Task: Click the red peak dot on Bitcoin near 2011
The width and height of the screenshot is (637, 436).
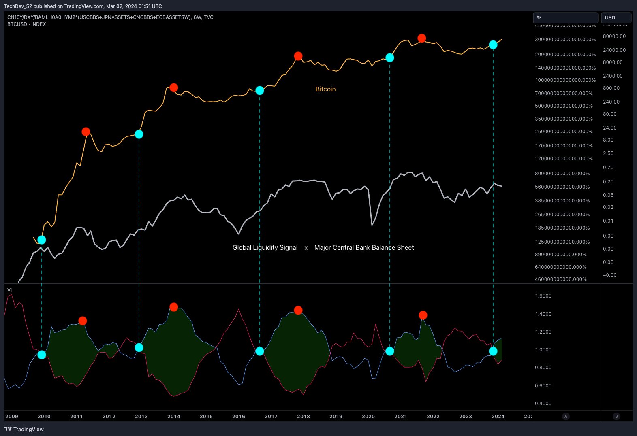Action: [86, 132]
